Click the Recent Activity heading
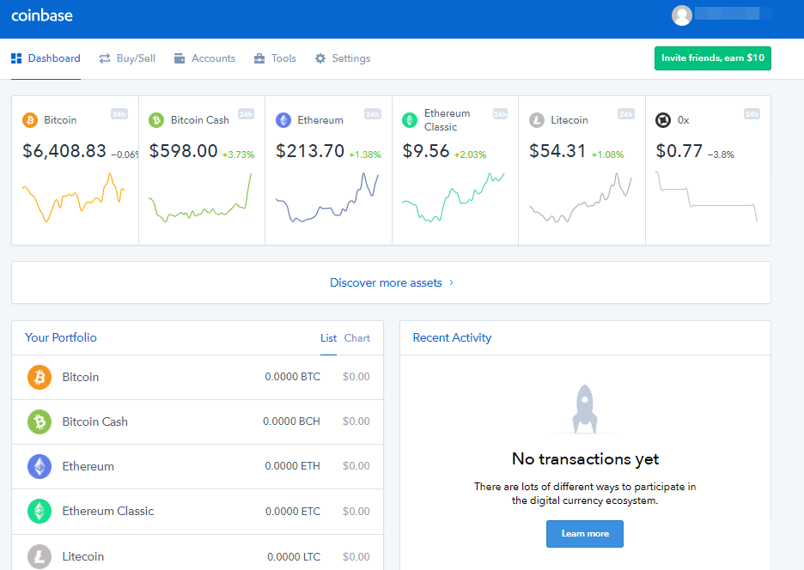The height and width of the screenshot is (570, 804). click(452, 338)
